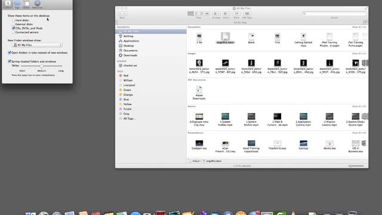Select the Orange tag
This screenshot has height=215, width=382.
tap(151, 94)
